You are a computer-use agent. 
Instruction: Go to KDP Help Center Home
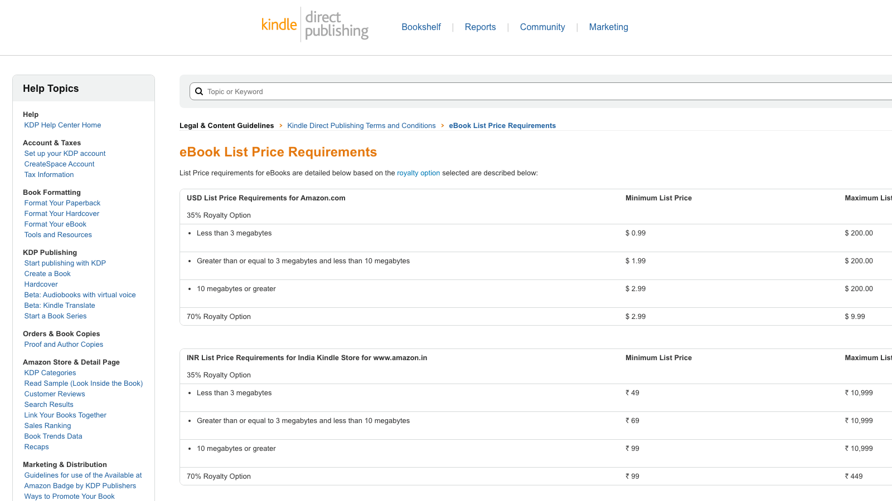tap(62, 125)
